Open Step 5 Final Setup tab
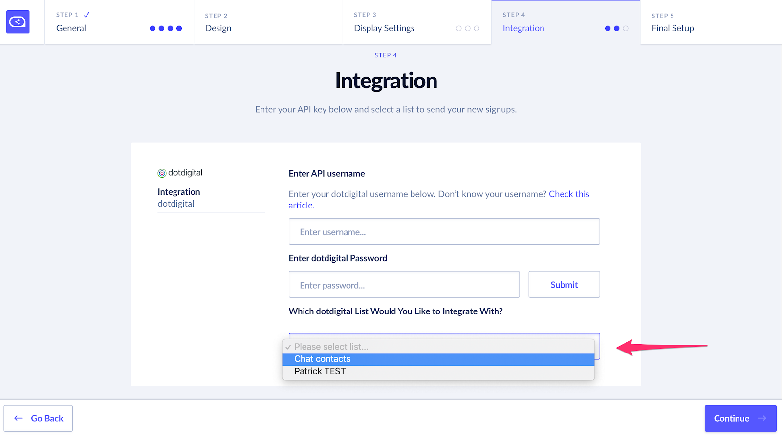The height and width of the screenshot is (436, 782). click(x=711, y=22)
